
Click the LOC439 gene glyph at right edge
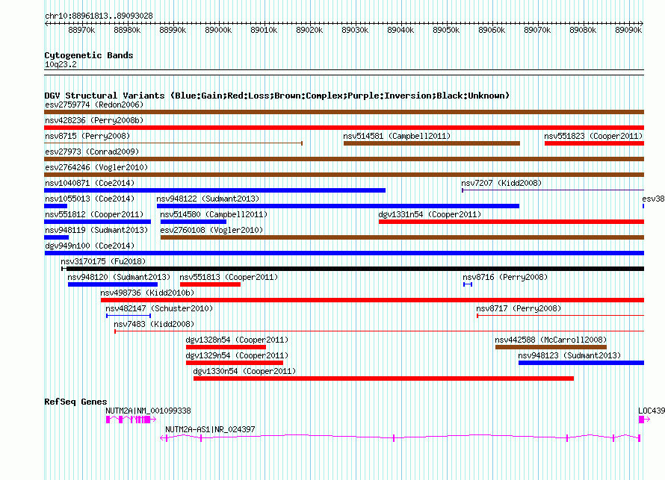point(644,420)
